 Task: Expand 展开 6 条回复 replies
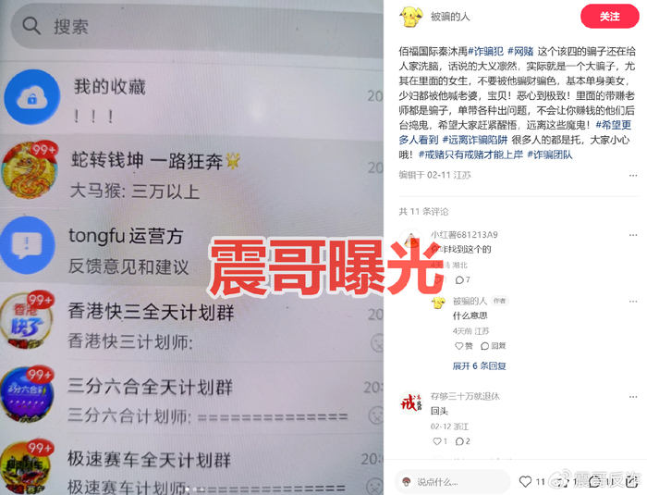[479, 366]
